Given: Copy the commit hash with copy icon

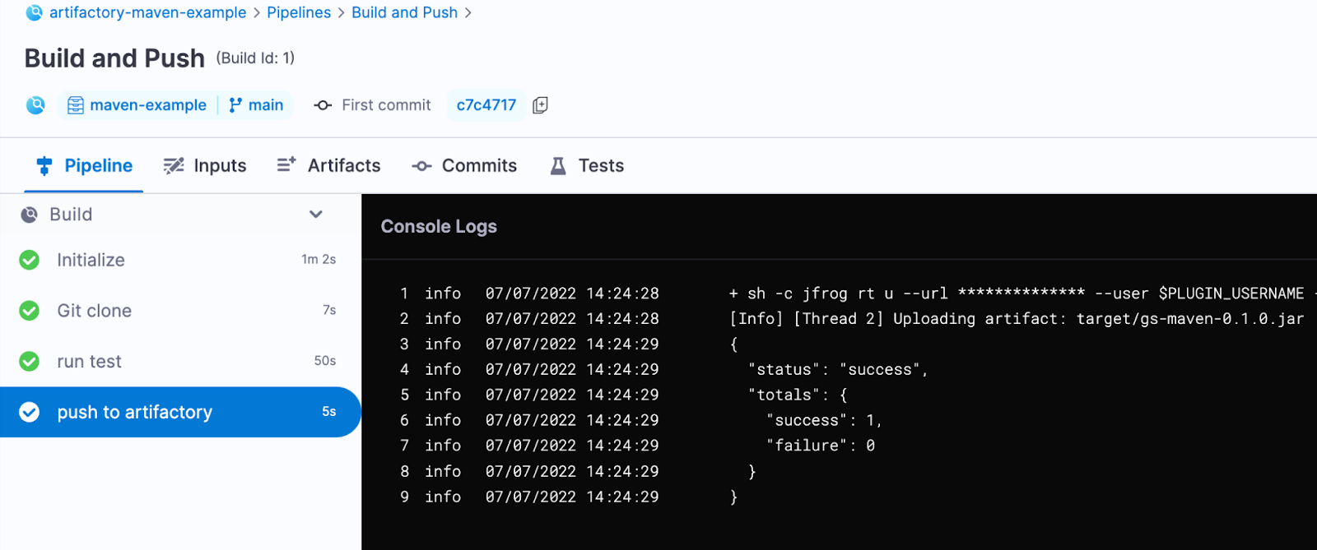Looking at the screenshot, I should click(x=540, y=105).
